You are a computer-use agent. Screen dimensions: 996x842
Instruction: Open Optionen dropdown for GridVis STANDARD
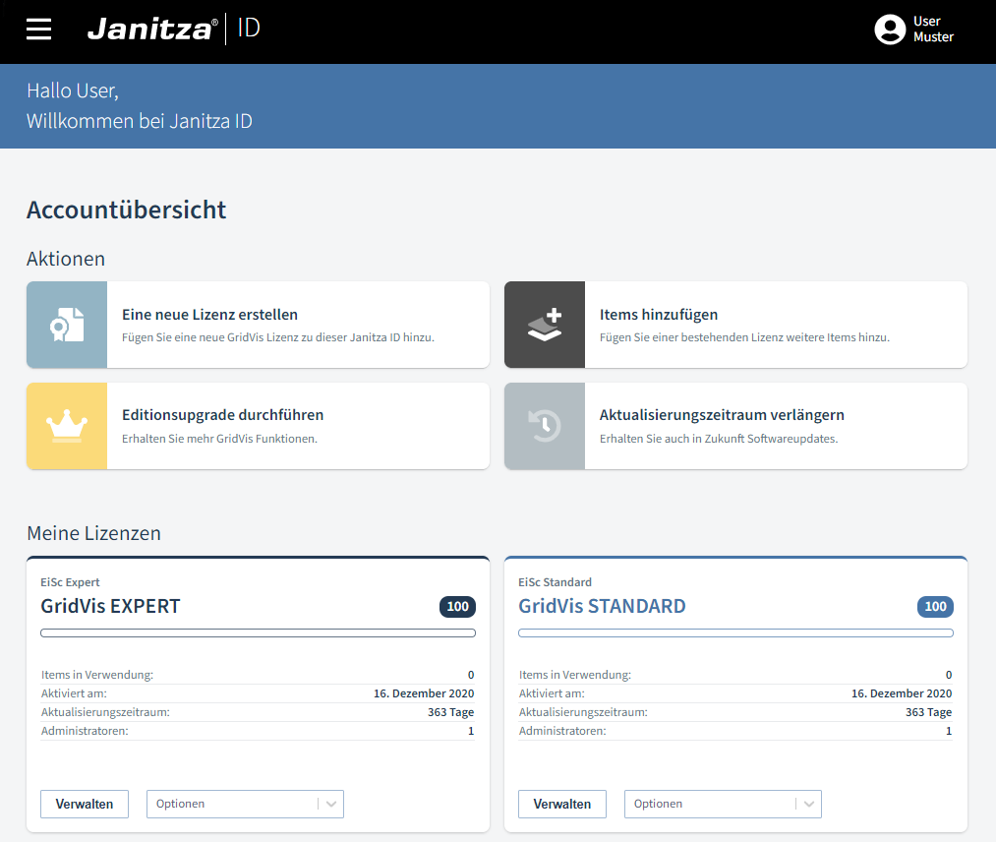tap(723, 804)
